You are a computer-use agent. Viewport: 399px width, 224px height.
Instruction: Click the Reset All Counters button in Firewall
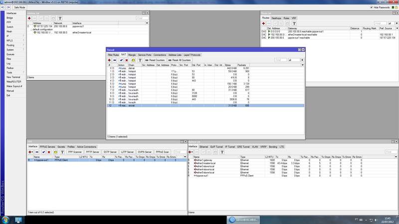coord(180,60)
